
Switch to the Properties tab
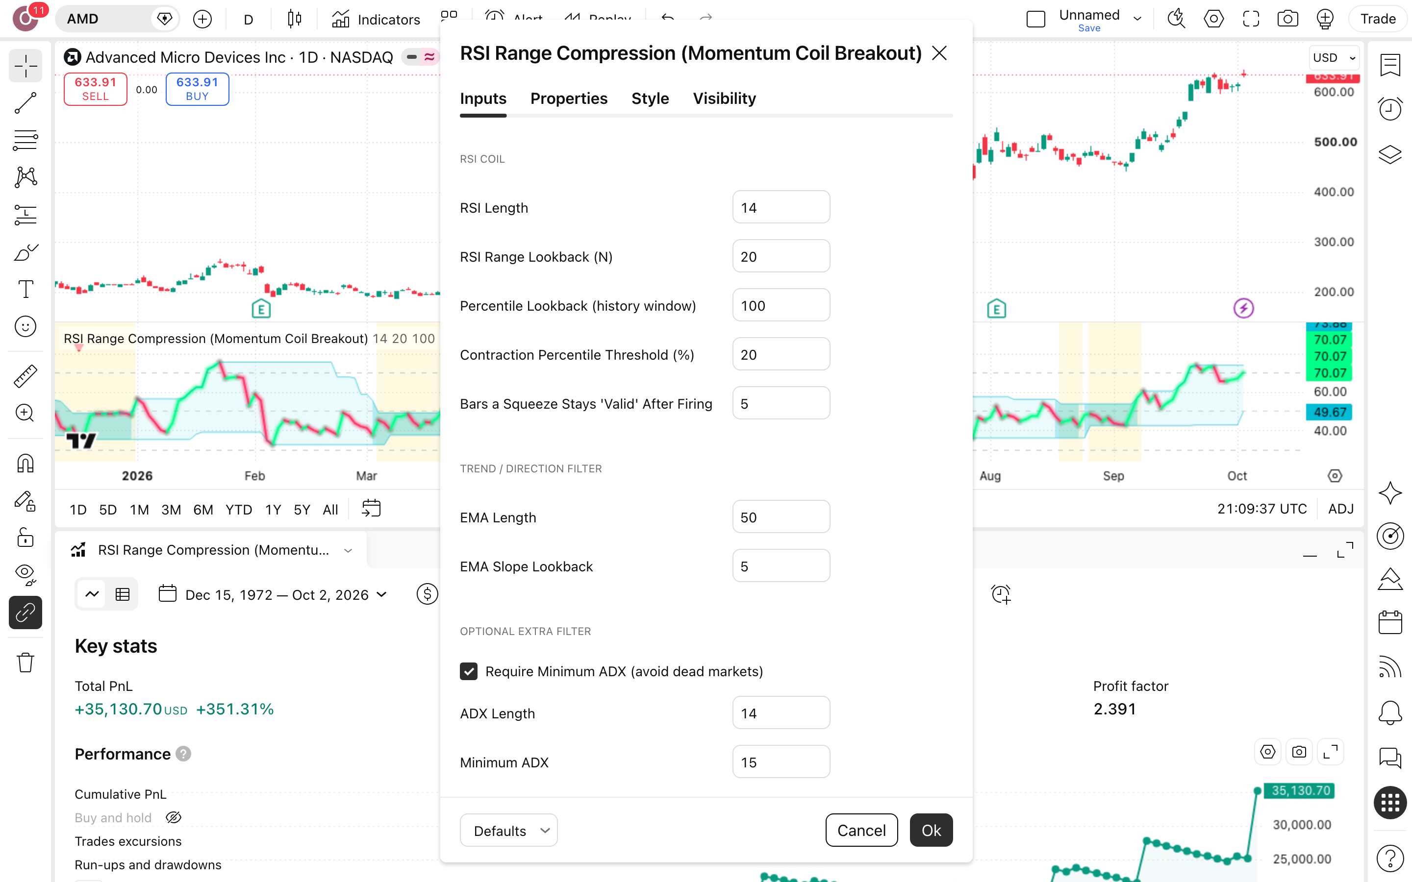pyautogui.click(x=569, y=98)
